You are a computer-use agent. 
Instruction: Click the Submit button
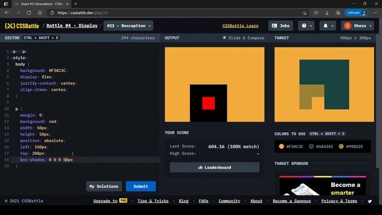141,186
